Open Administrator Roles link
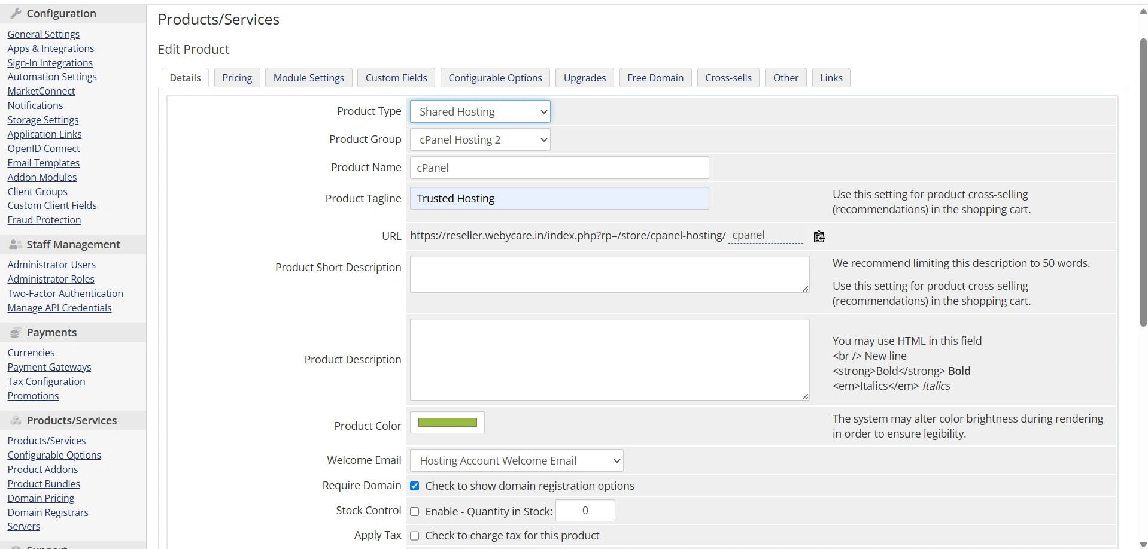This screenshot has width=1148, height=549. point(51,279)
